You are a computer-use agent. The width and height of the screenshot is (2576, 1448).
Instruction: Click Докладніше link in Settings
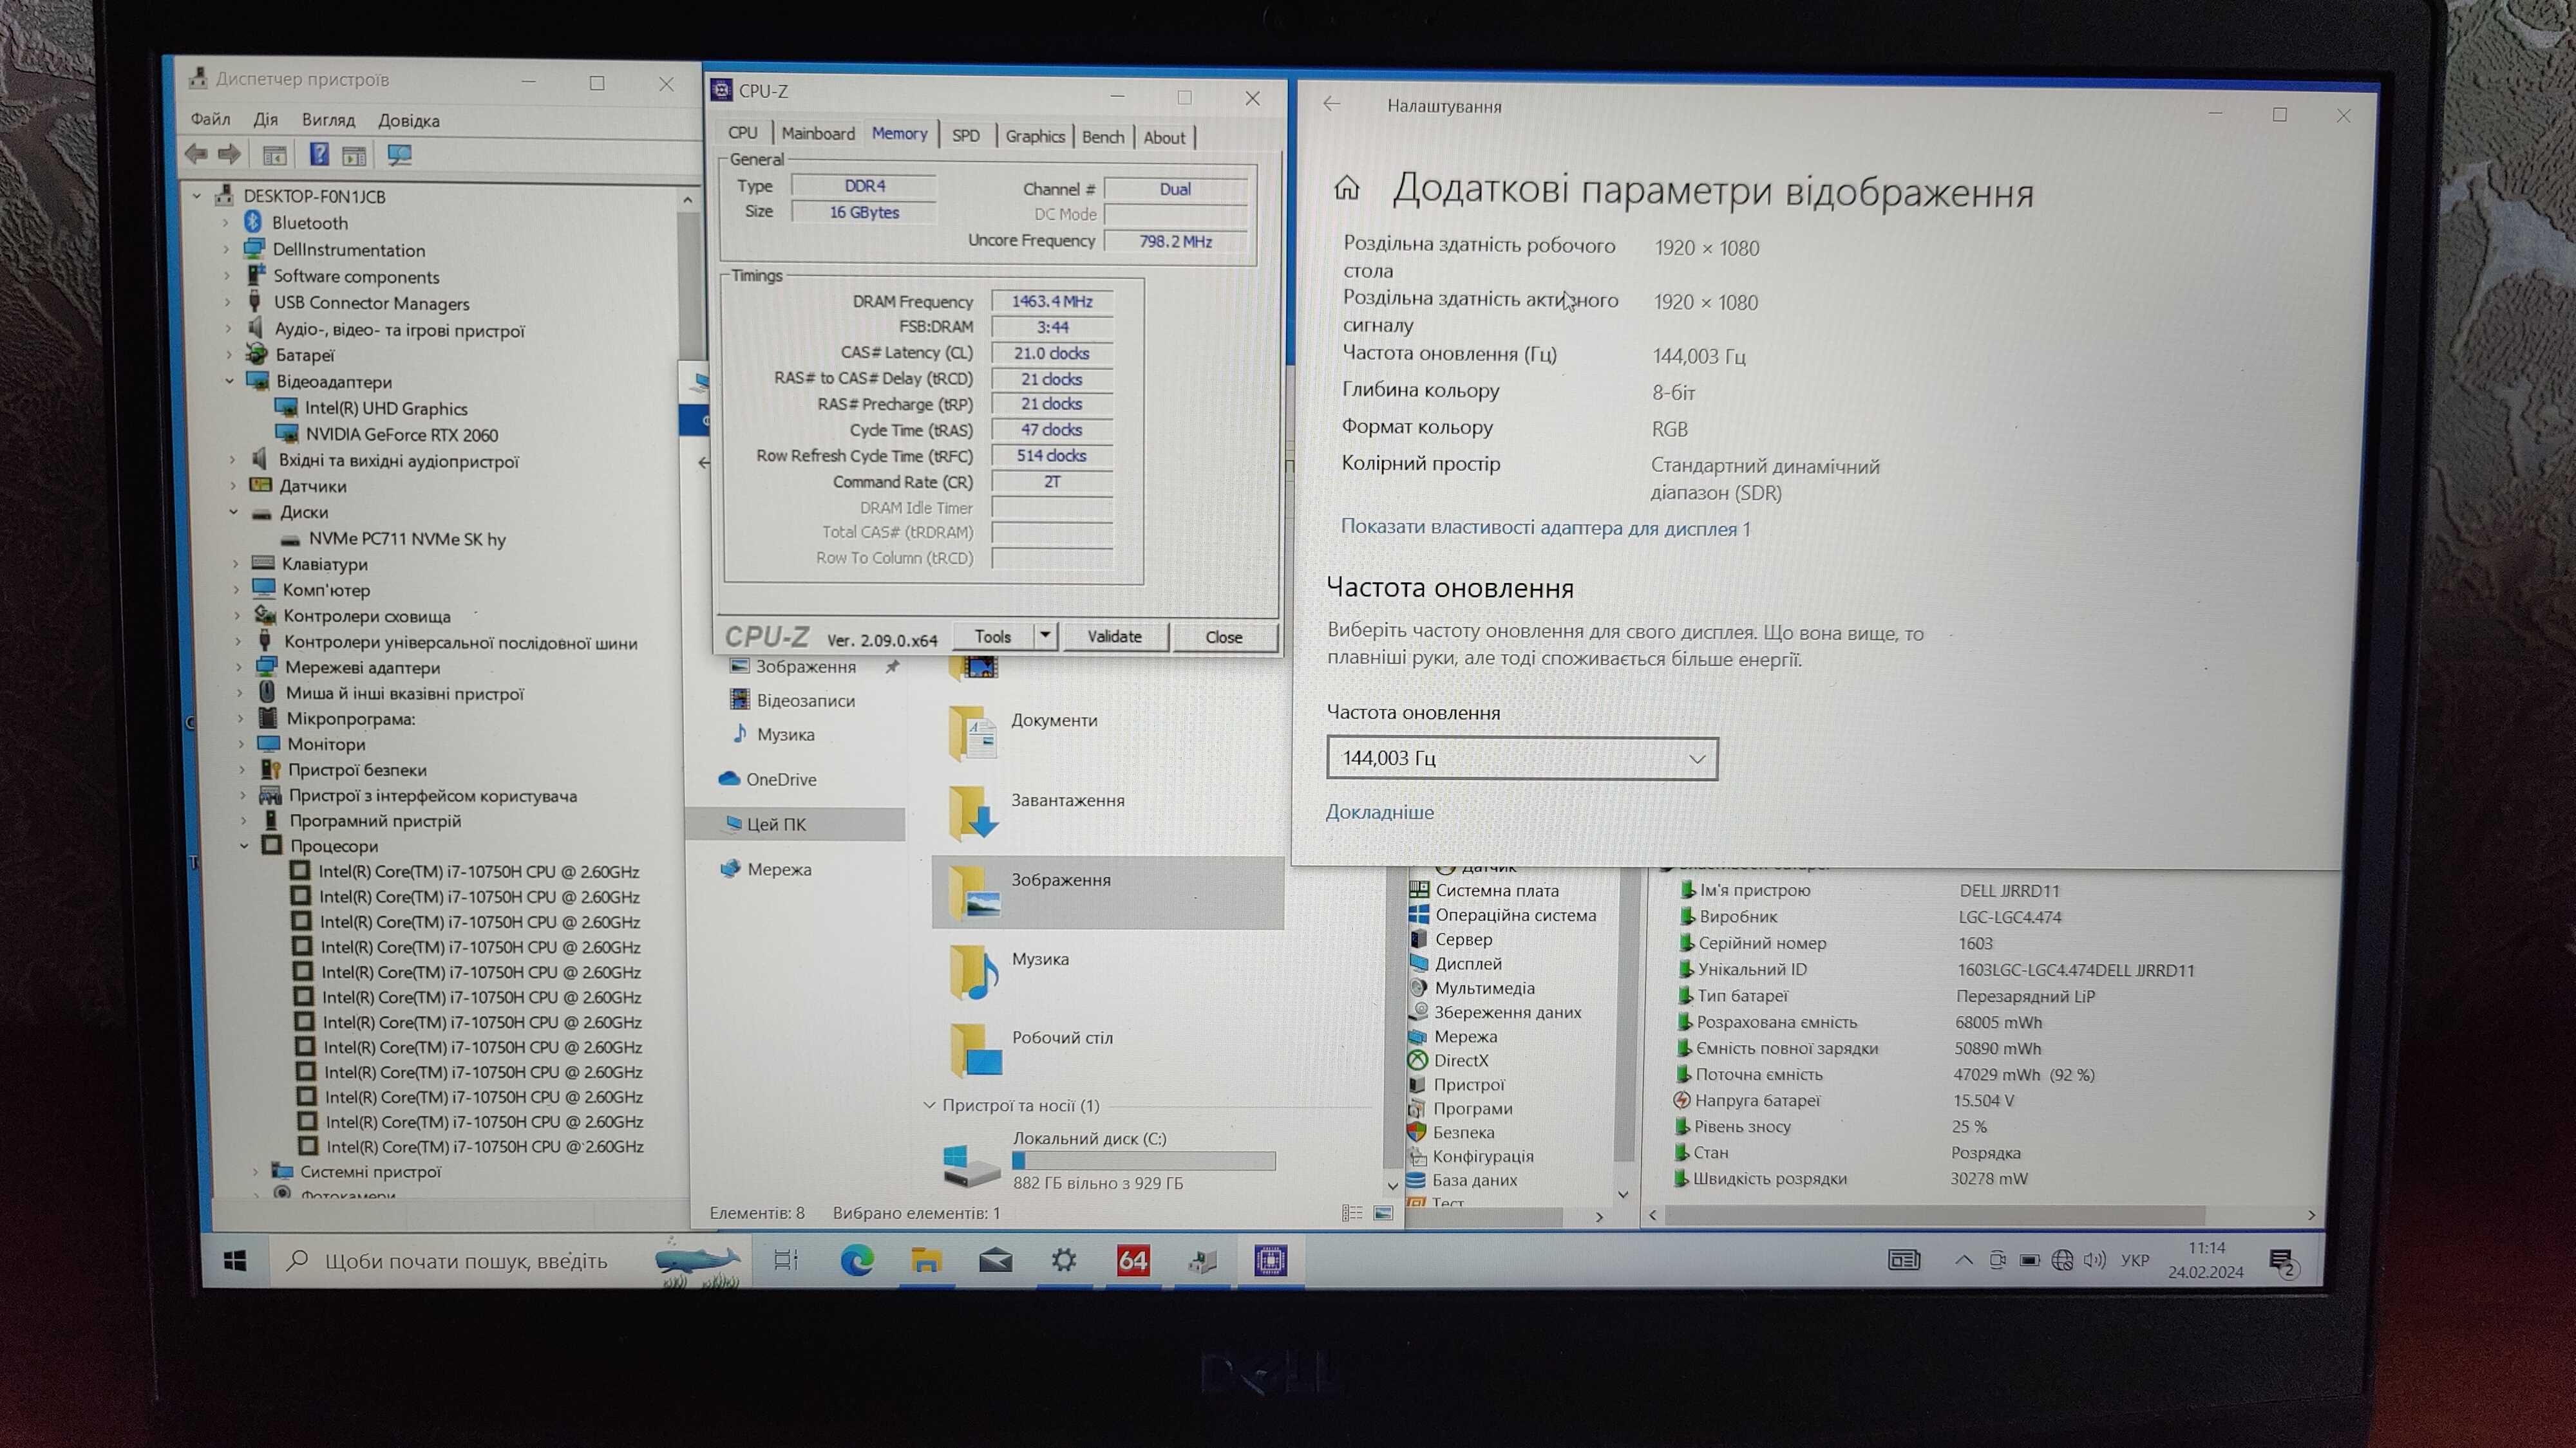tap(1379, 812)
